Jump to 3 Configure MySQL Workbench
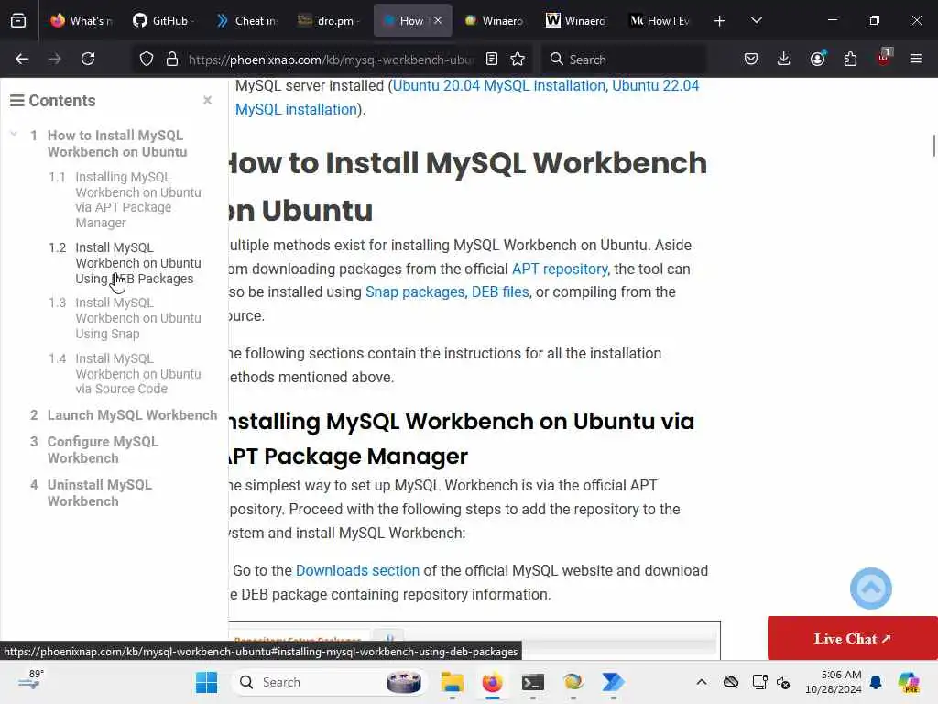Viewport: 938px width, 704px height. tap(103, 449)
